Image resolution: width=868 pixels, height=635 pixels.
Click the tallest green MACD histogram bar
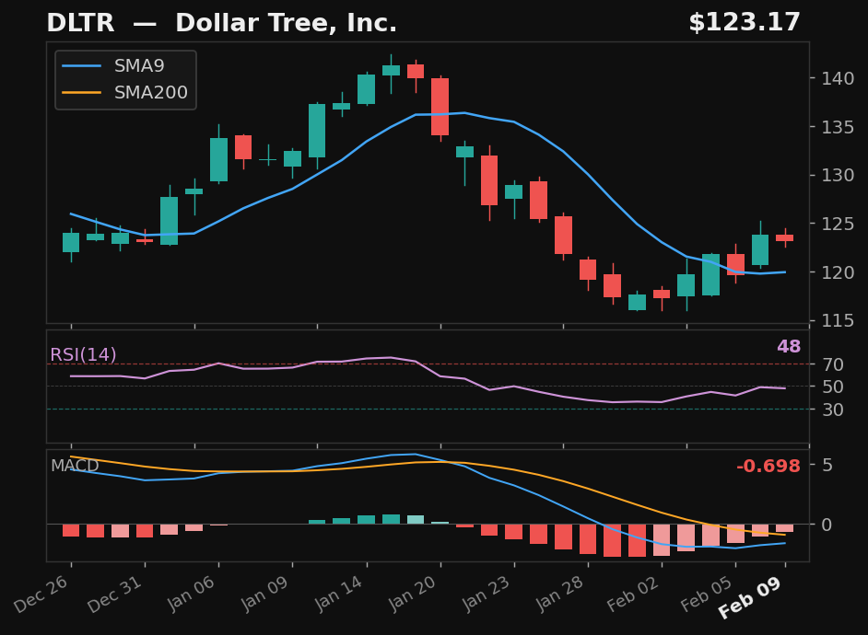tap(391, 519)
